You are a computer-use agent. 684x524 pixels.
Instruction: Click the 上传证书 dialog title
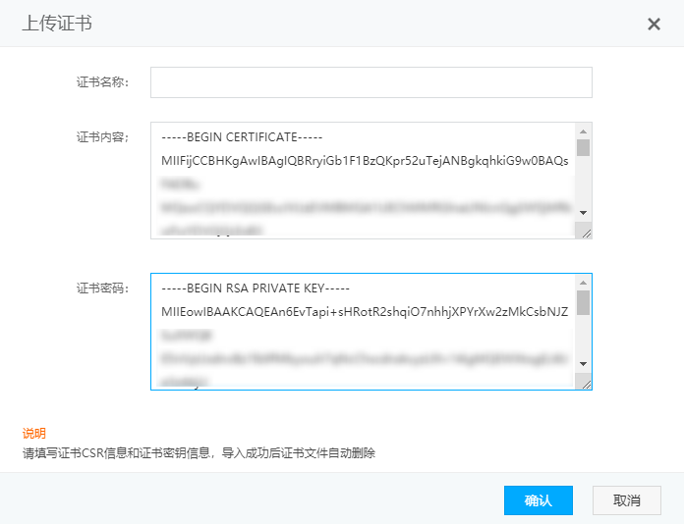coord(57,24)
